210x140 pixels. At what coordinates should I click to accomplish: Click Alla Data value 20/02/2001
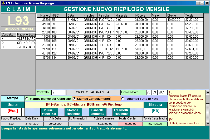pyautogui.click(x=56, y=124)
